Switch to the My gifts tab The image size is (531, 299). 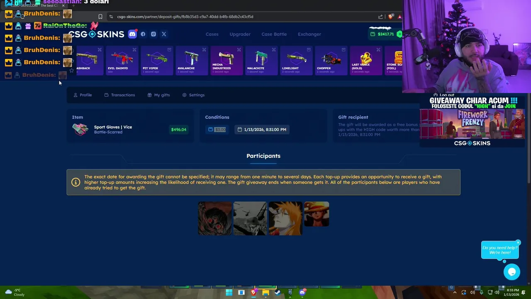(x=158, y=95)
